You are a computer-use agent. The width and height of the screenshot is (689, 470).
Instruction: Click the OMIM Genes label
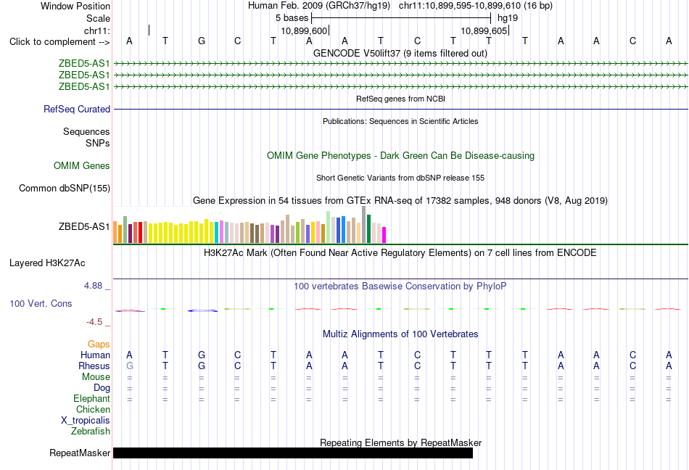point(82,165)
